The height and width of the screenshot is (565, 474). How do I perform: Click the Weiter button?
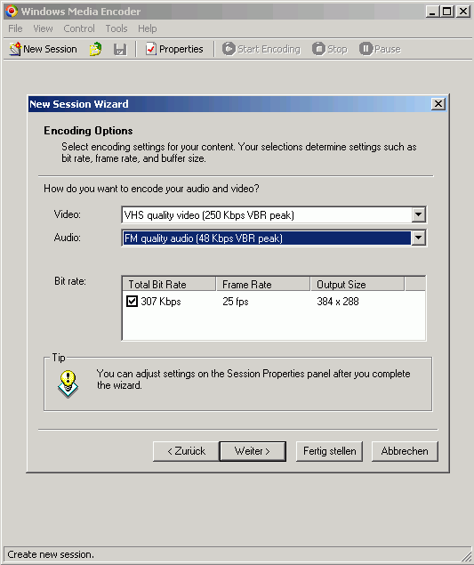pyautogui.click(x=253, y=451)
